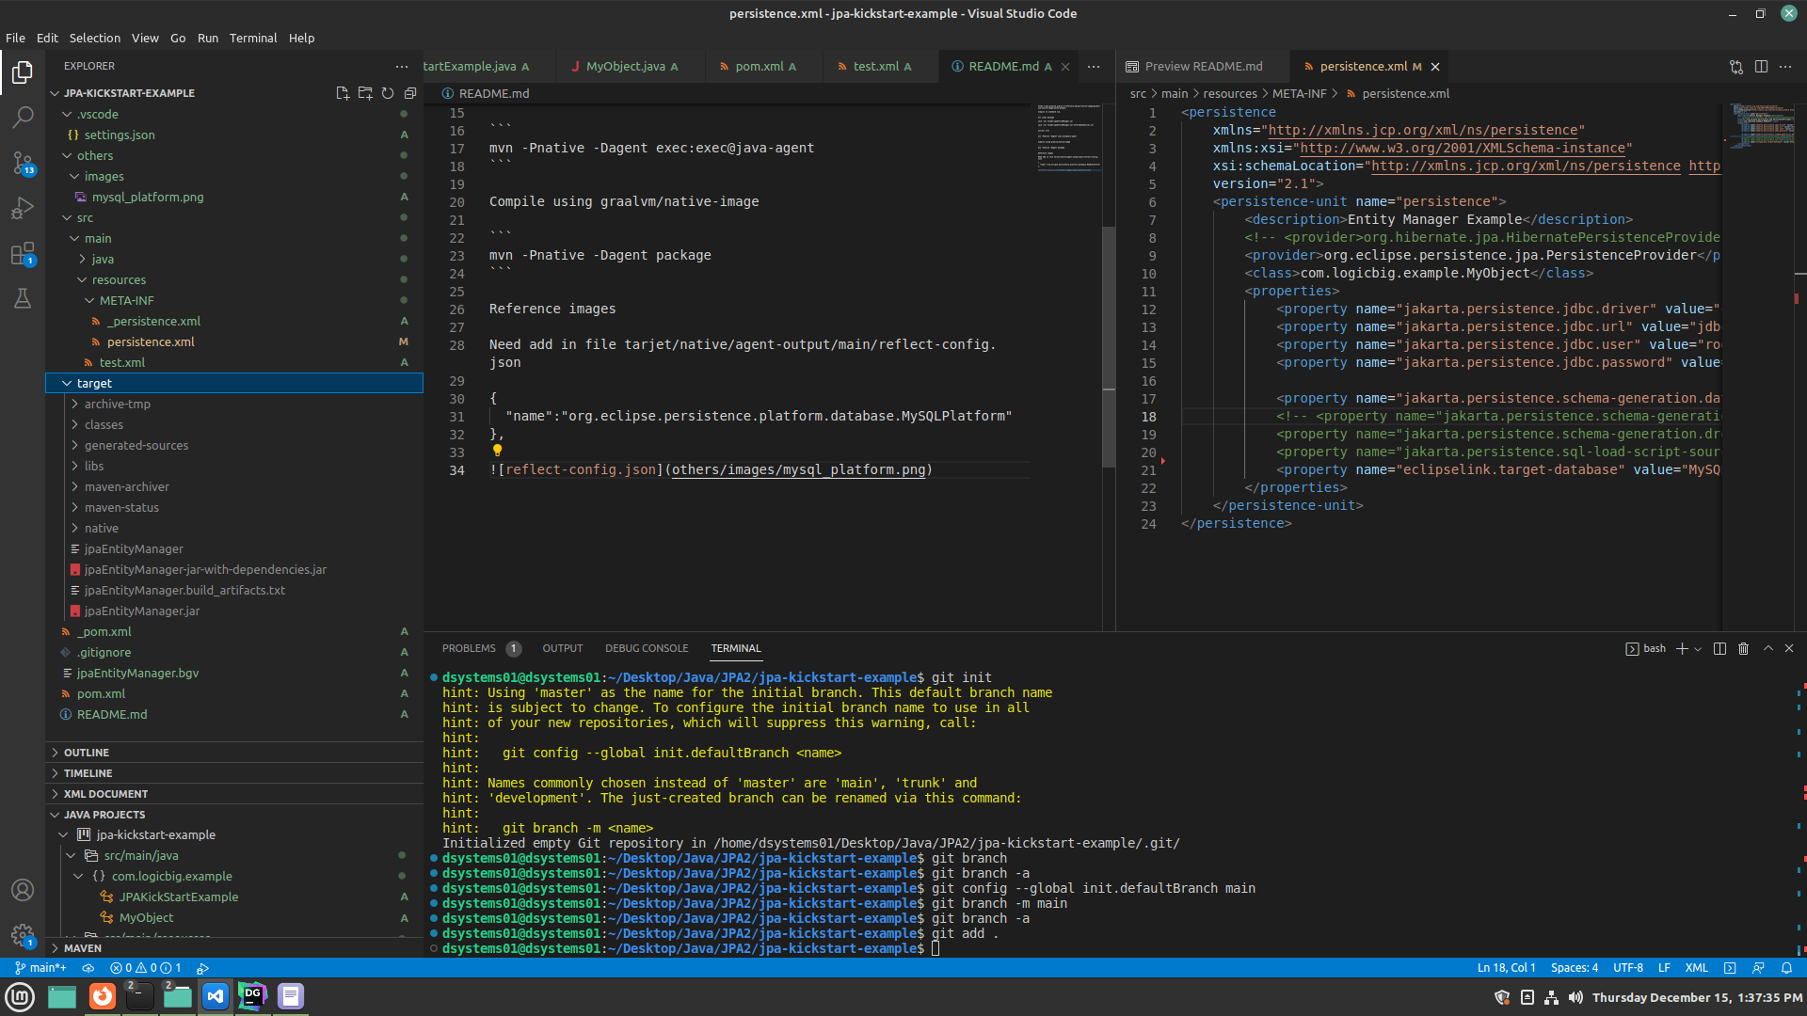
Task: Click the README editor vertical scrollbar
Action: click(1109, 348)
